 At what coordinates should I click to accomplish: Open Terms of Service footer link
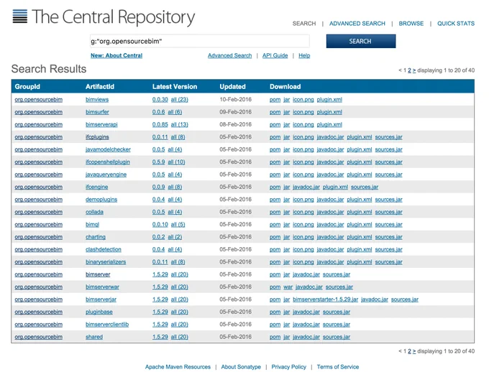point(338,367)
